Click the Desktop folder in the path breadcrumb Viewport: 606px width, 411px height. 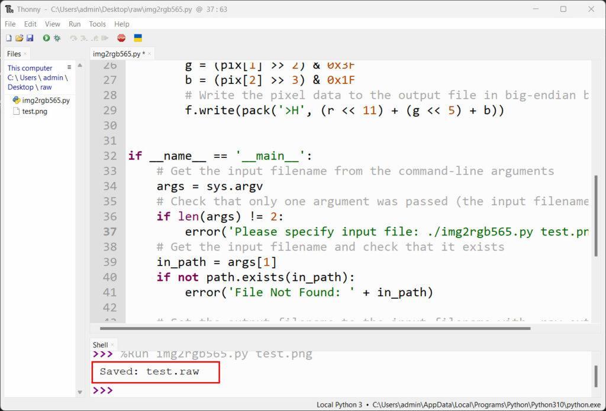(x=21, y=87)
